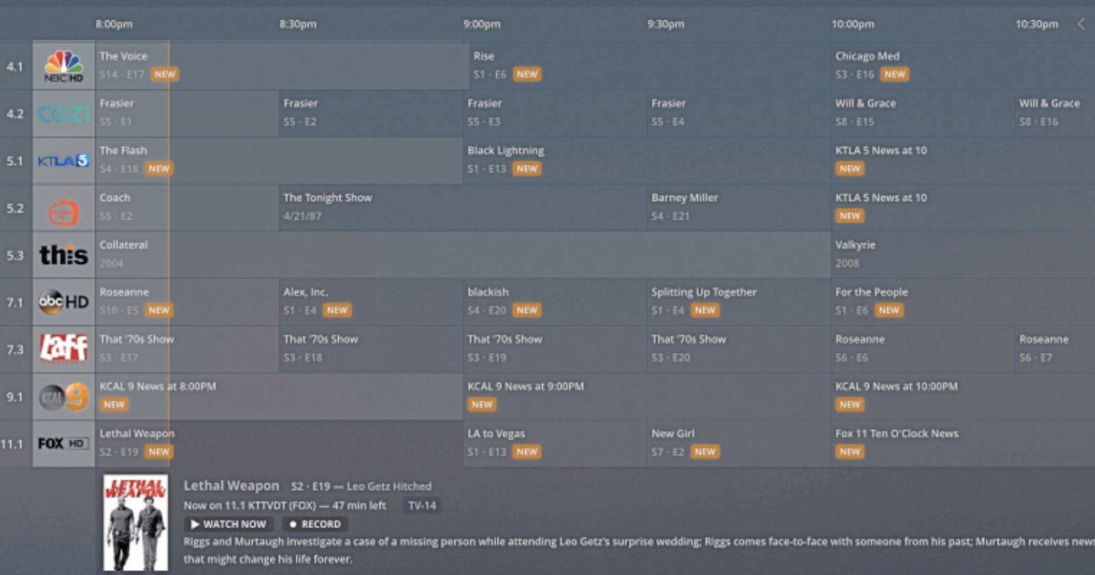Select KTLA 5 News at 10 on channel 5.2
The height and width of the screenshot is (575, 1095).
(963, 208)
